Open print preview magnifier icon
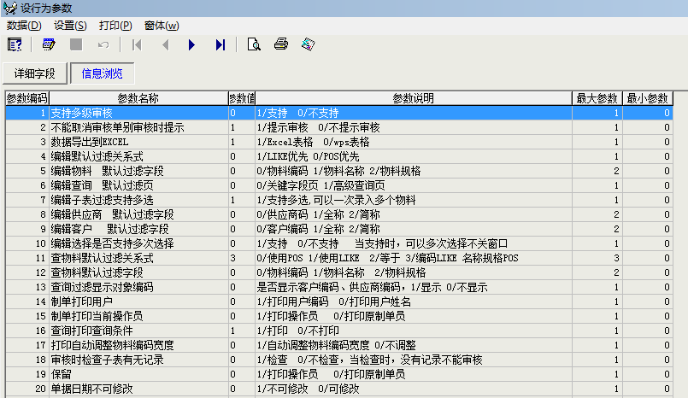Screen dimensions: 688x398 pos(253,44)
